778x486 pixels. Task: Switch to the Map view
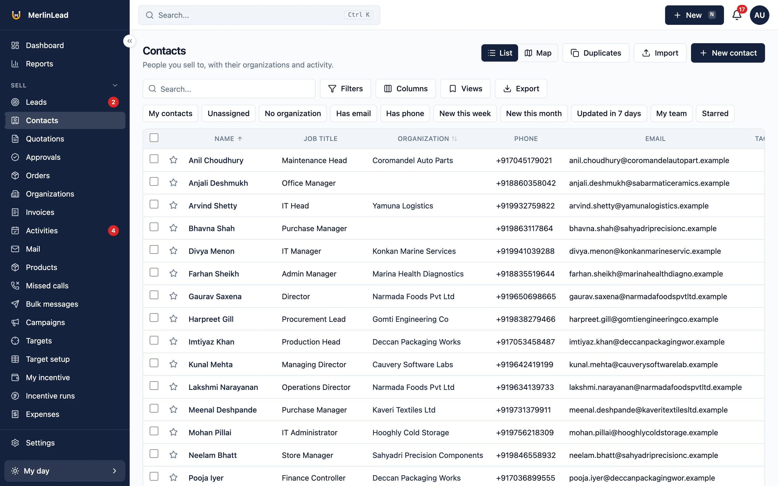(538, 53)
